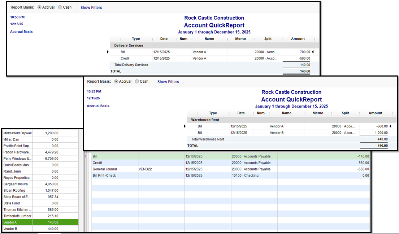Select Vendor B in the vendor list
The height and width of the screenshot is (234, 399).
pos(17,229)
